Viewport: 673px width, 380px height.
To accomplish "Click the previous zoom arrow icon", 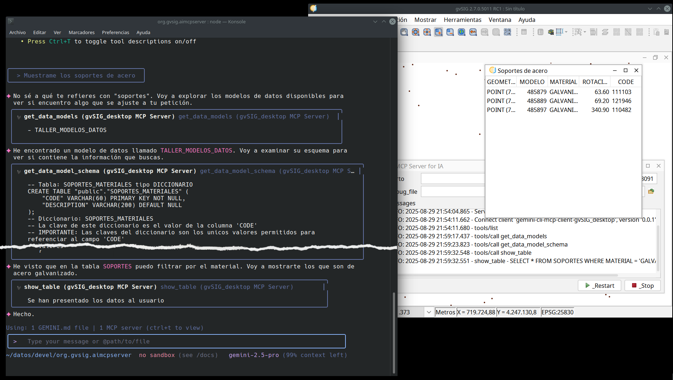I will [473, 32].
